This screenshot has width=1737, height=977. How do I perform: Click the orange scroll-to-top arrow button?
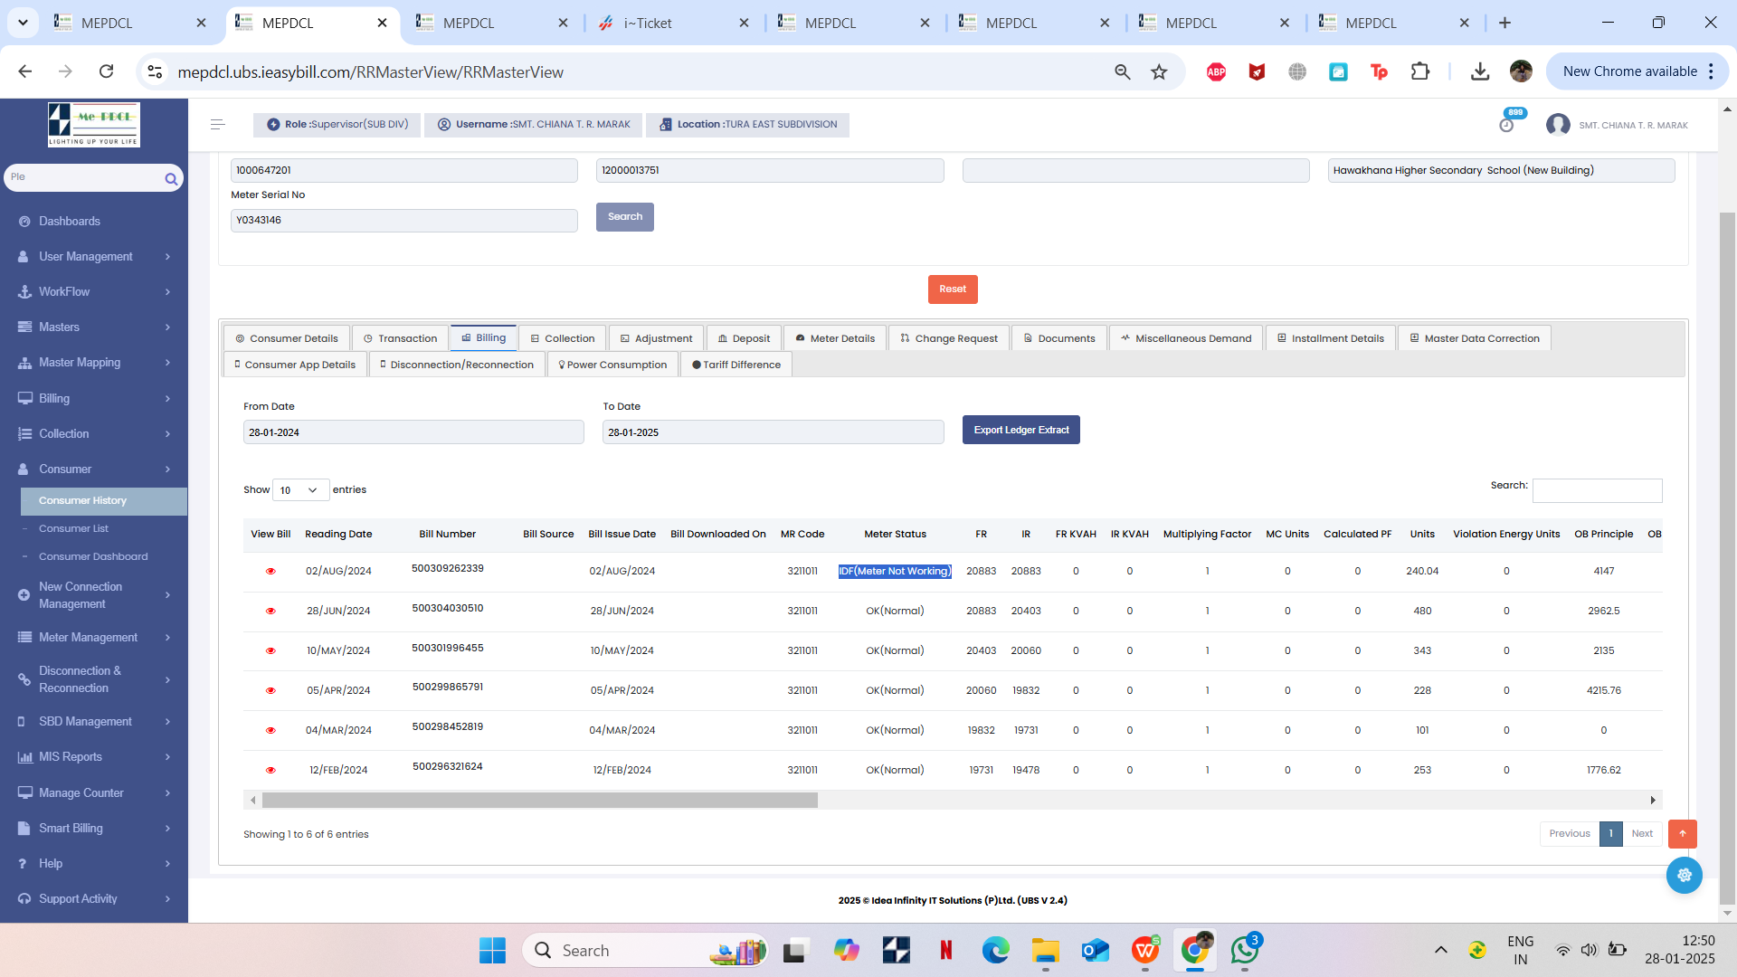click(x=1683, y=834)
